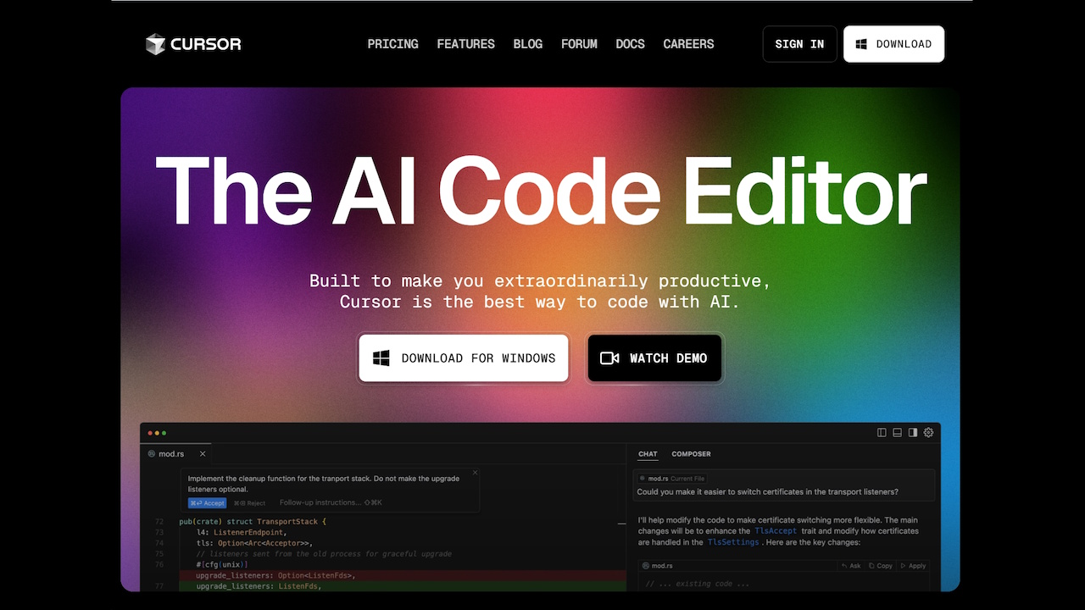Toggle the split editor layout icon
Screen dimensions: 1085x610
(882, 432)
